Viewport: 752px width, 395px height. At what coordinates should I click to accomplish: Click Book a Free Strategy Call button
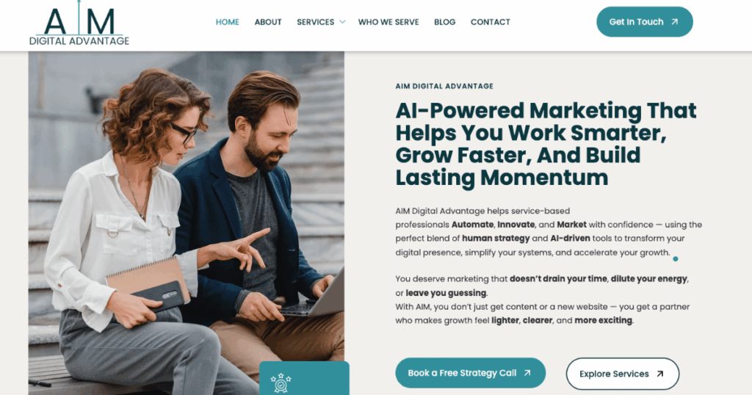471,372
